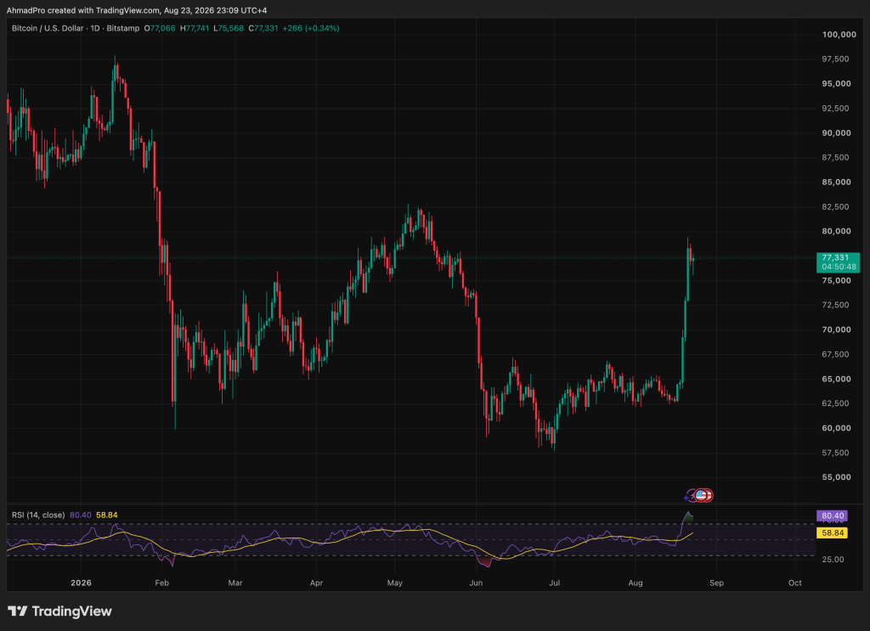Click the 100,000 price axis label
870x631 pixels.
[839, 34]
